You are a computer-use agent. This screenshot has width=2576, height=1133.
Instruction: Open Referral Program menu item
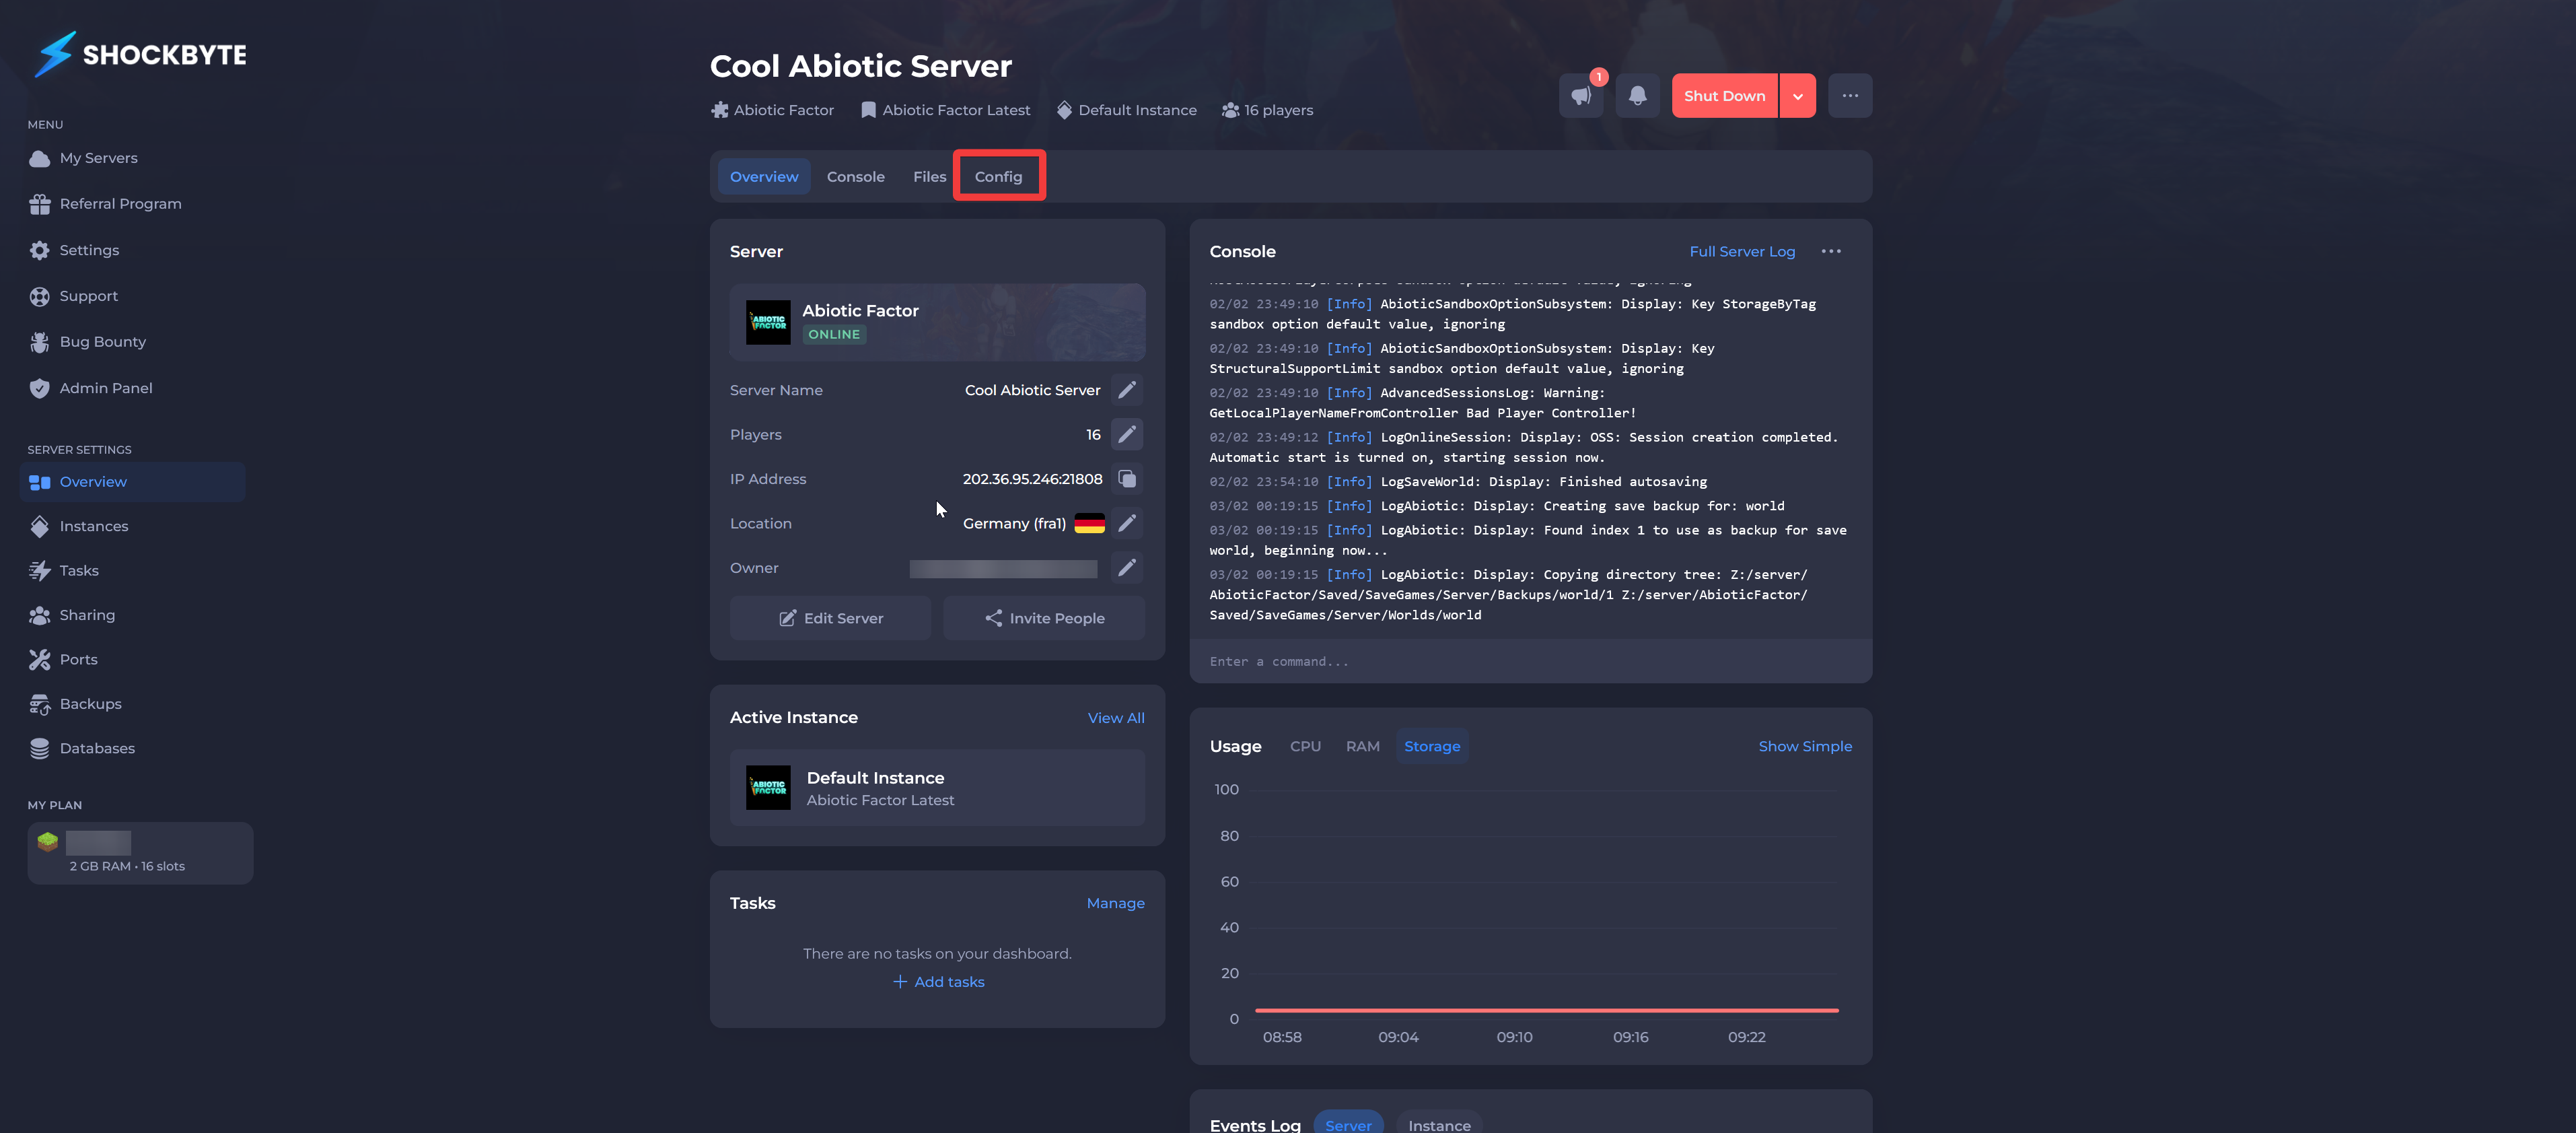point(120,204)
